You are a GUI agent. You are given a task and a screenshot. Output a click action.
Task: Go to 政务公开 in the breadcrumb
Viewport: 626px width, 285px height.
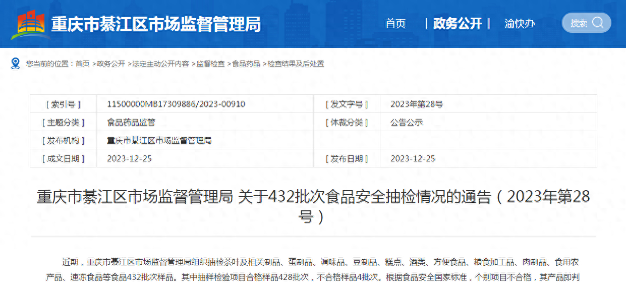(x=111, y=64)
